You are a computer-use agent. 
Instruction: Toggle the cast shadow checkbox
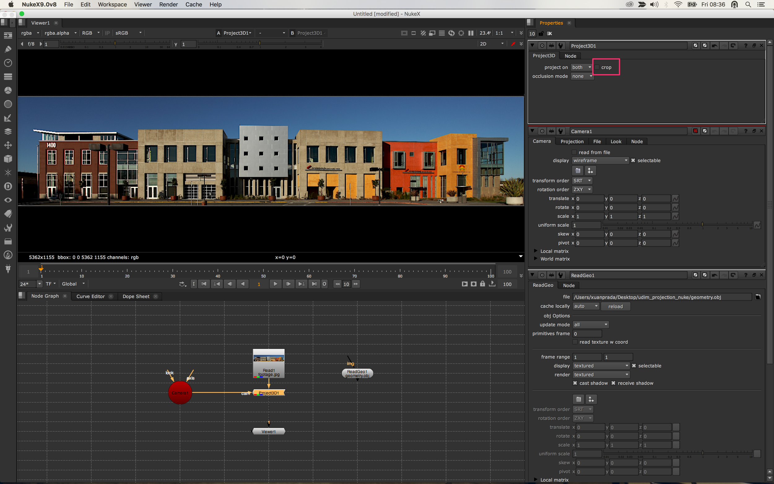[x=575, y=383]
